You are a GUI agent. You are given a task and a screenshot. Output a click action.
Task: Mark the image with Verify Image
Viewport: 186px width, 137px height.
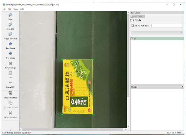(10, 65)
